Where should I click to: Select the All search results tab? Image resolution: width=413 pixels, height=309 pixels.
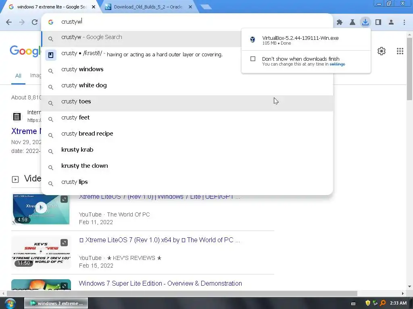(x=18, y=76)
